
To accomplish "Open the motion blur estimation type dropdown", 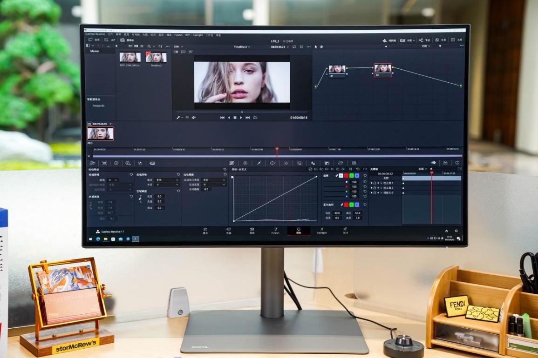I will pyautogui.click(x=214, y=180).
